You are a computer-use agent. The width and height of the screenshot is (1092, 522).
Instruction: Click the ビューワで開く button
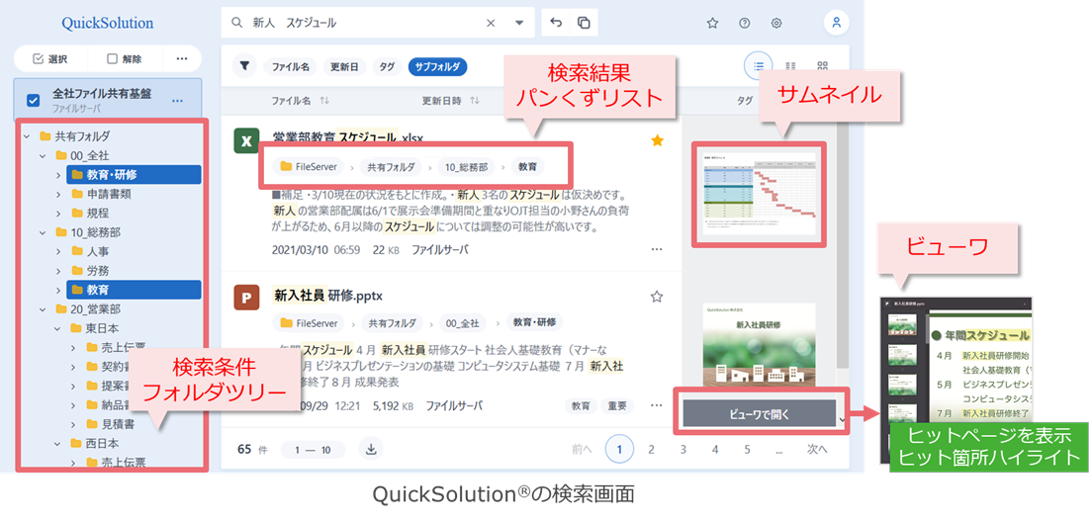point(759,413)
